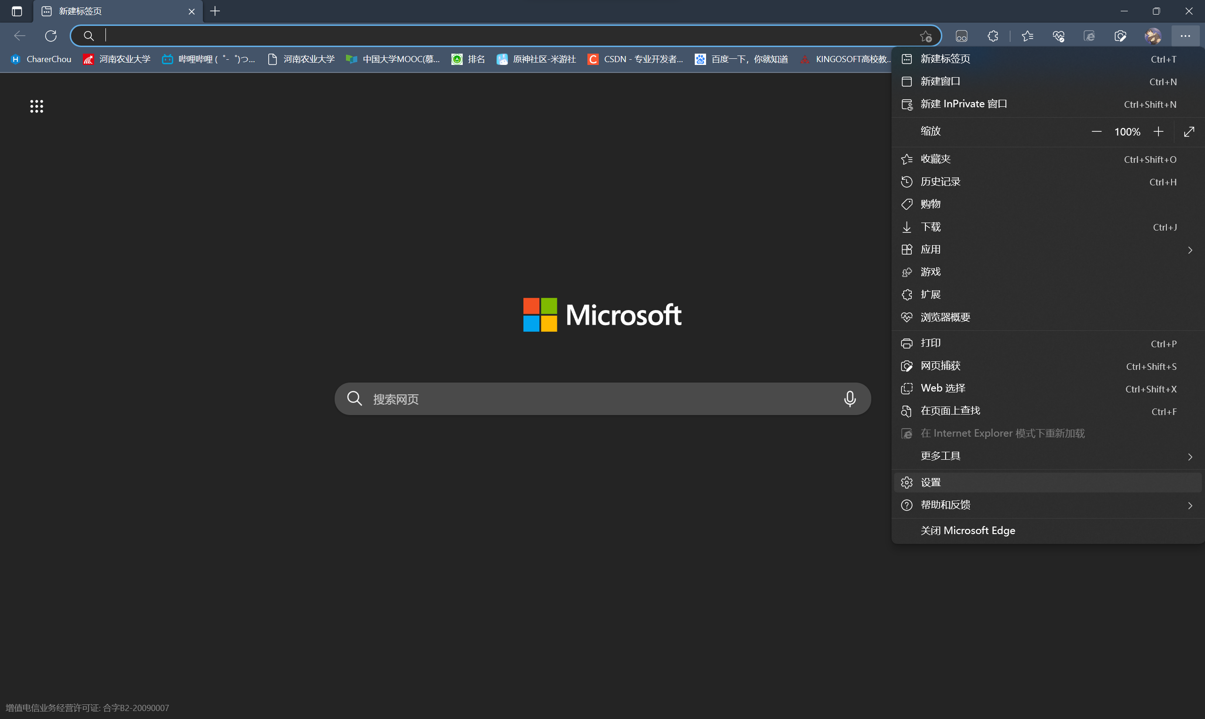Expand the 应用 submenu

[1048, 249]
